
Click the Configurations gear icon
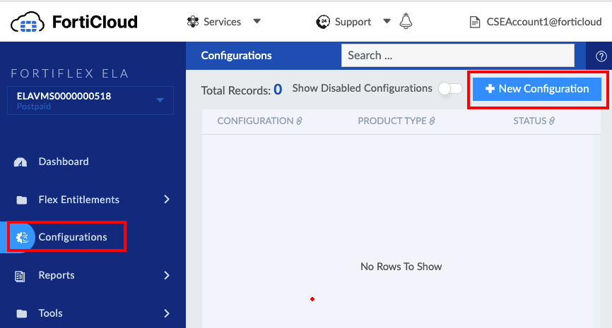22,237
